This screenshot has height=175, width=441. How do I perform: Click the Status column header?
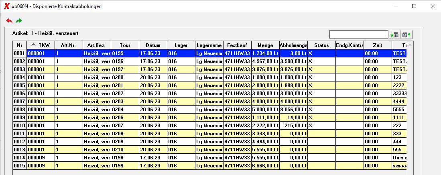(x=321, y=45)
